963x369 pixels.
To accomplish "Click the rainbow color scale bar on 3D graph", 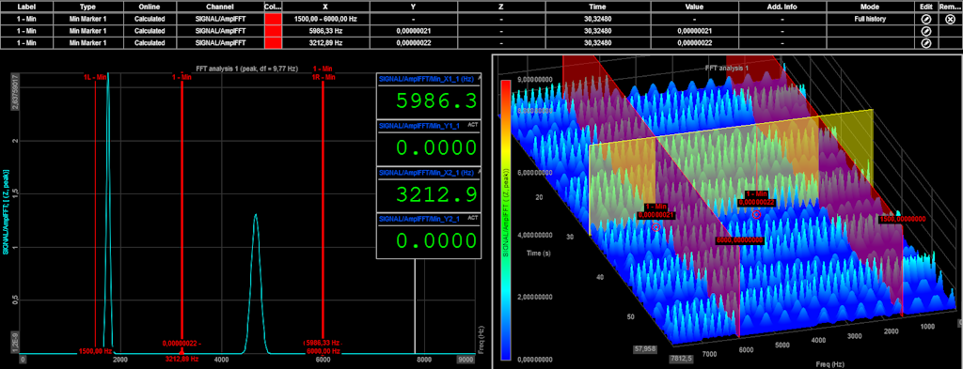I will pyautogui.click(x=506, y=219).
